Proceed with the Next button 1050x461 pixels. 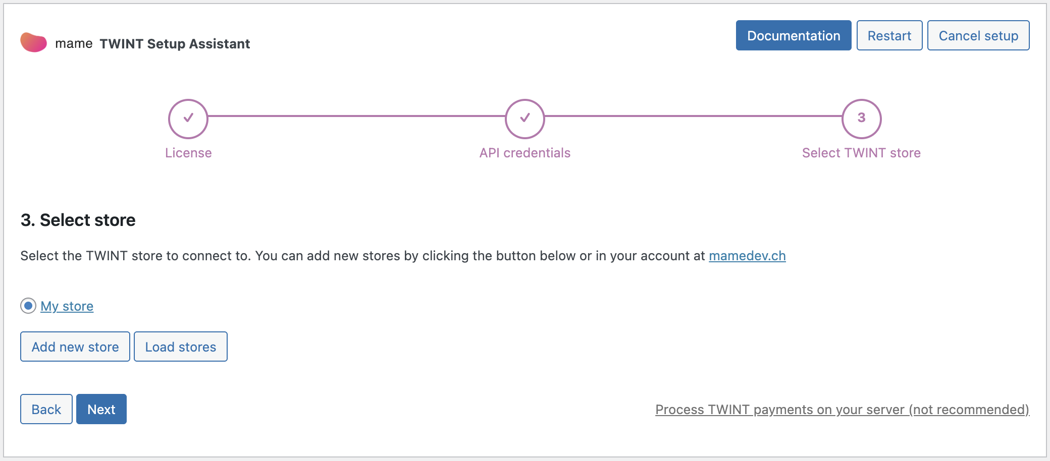coord(101,409)
